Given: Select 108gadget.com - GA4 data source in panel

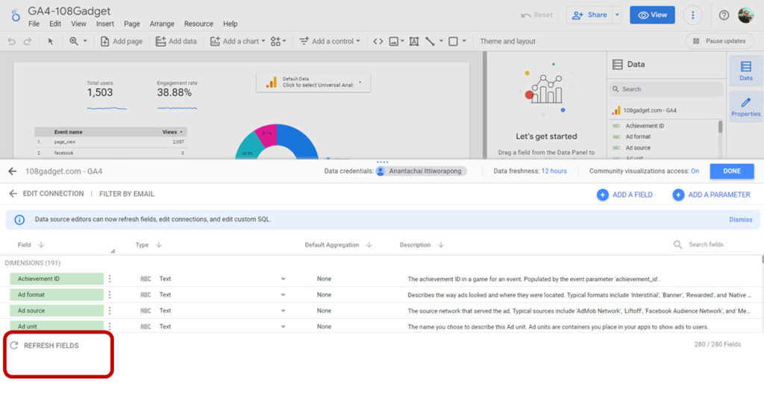Looking at the screenshot, I should click(649, 110).
